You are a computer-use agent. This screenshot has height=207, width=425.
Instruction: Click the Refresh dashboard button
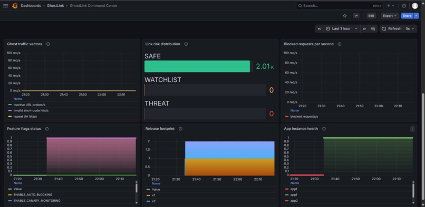392,29
